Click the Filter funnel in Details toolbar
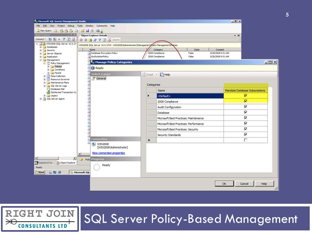Screen dimensions: 312x234 [100, 40]
